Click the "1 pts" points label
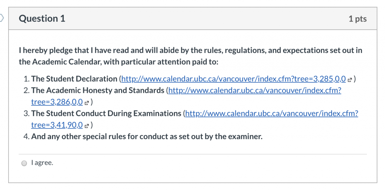Screen dimensions: 385x191 tap(358, 19)
